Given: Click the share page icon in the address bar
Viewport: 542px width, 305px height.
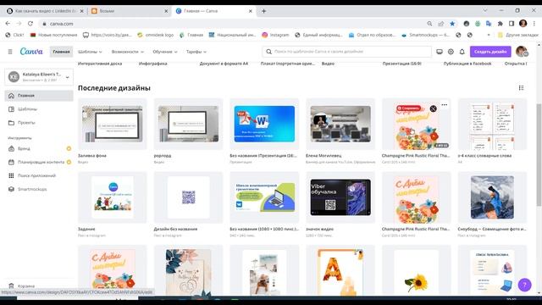Looking at the screenshot, I should tap(440, 24).
